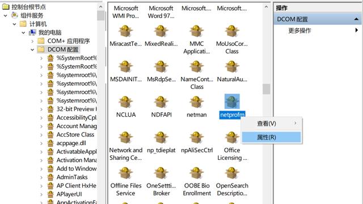Select the OOBE Bio Enrollment icon

click(x=196, y=173)
